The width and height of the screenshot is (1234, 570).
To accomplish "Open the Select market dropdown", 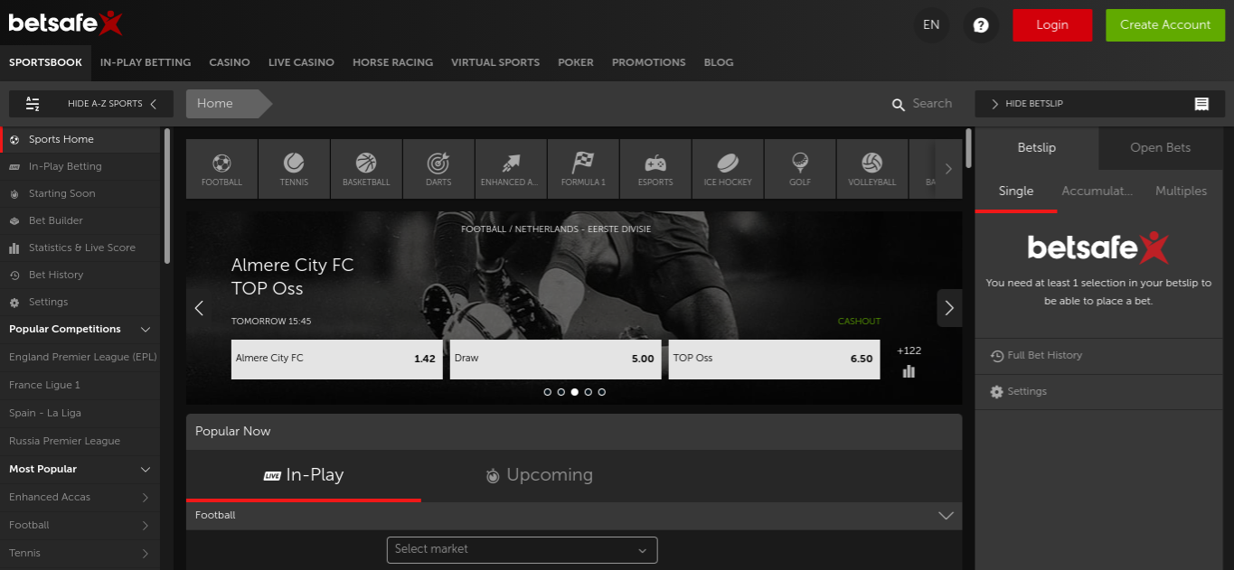I will tap(522, 549).
